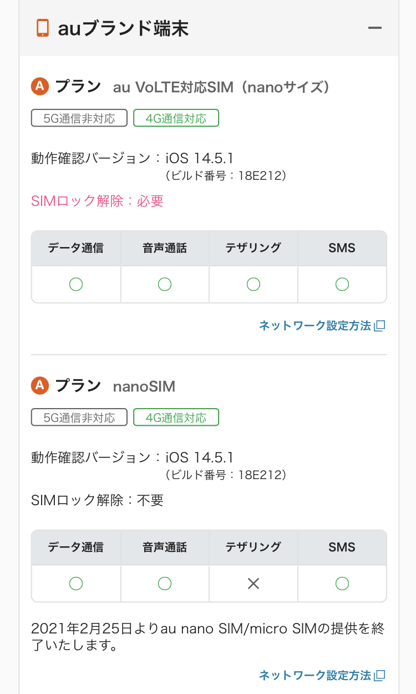Click the 4G通信対応 tag under nanoSIM
416x694 pixels.
[176, 418]
